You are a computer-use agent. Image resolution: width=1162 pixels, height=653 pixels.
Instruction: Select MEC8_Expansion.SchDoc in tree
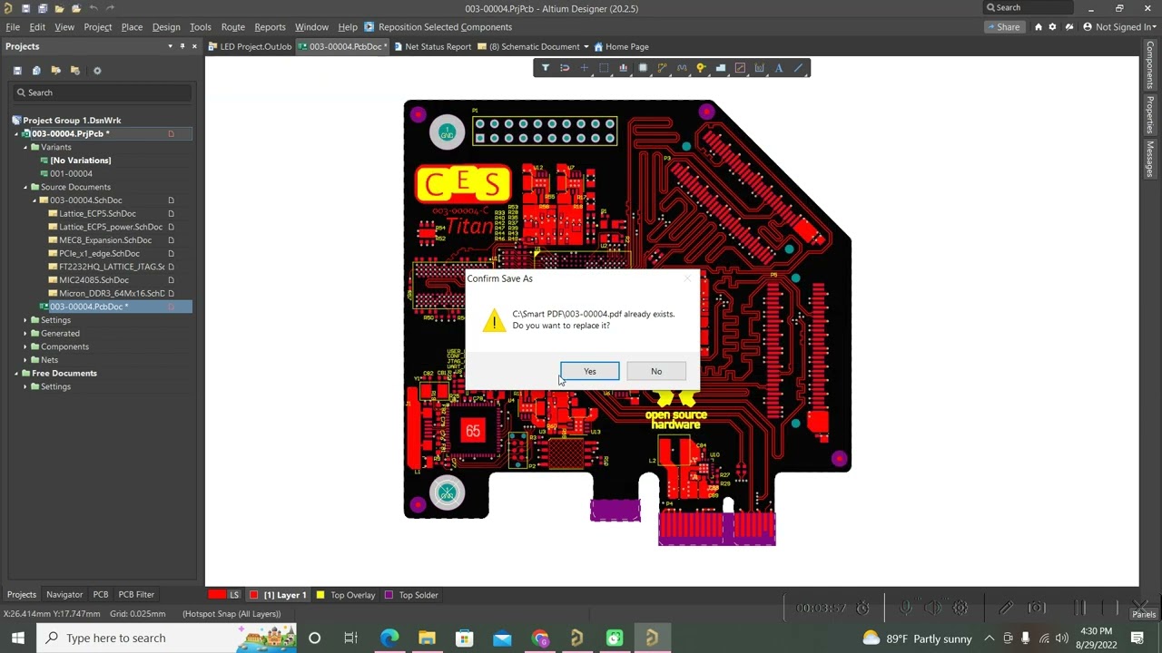(x=104, y=240)
